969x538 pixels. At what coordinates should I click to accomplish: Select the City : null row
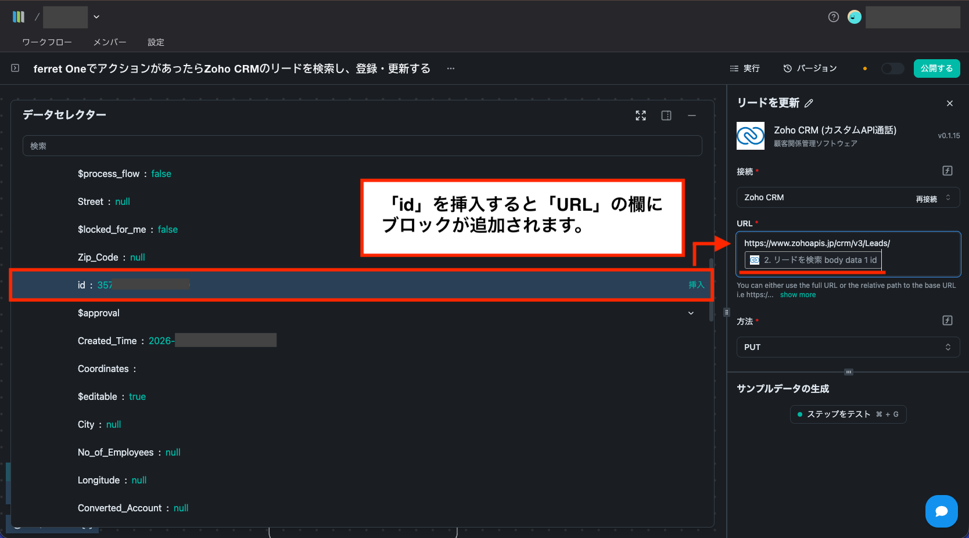click(361, 424)
